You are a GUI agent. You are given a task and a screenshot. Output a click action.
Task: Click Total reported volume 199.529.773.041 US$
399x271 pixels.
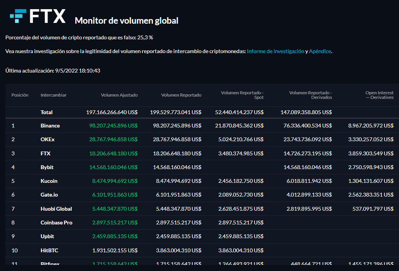[175, 112]
